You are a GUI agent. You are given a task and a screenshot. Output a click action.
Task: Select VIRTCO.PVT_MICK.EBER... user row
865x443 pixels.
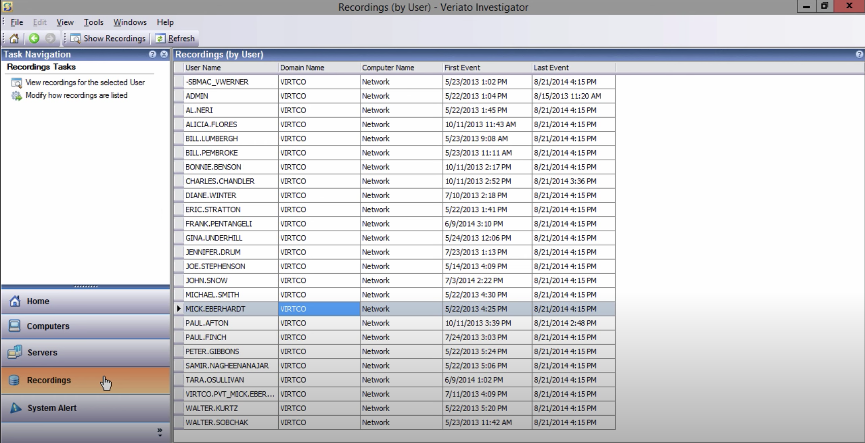394,394
